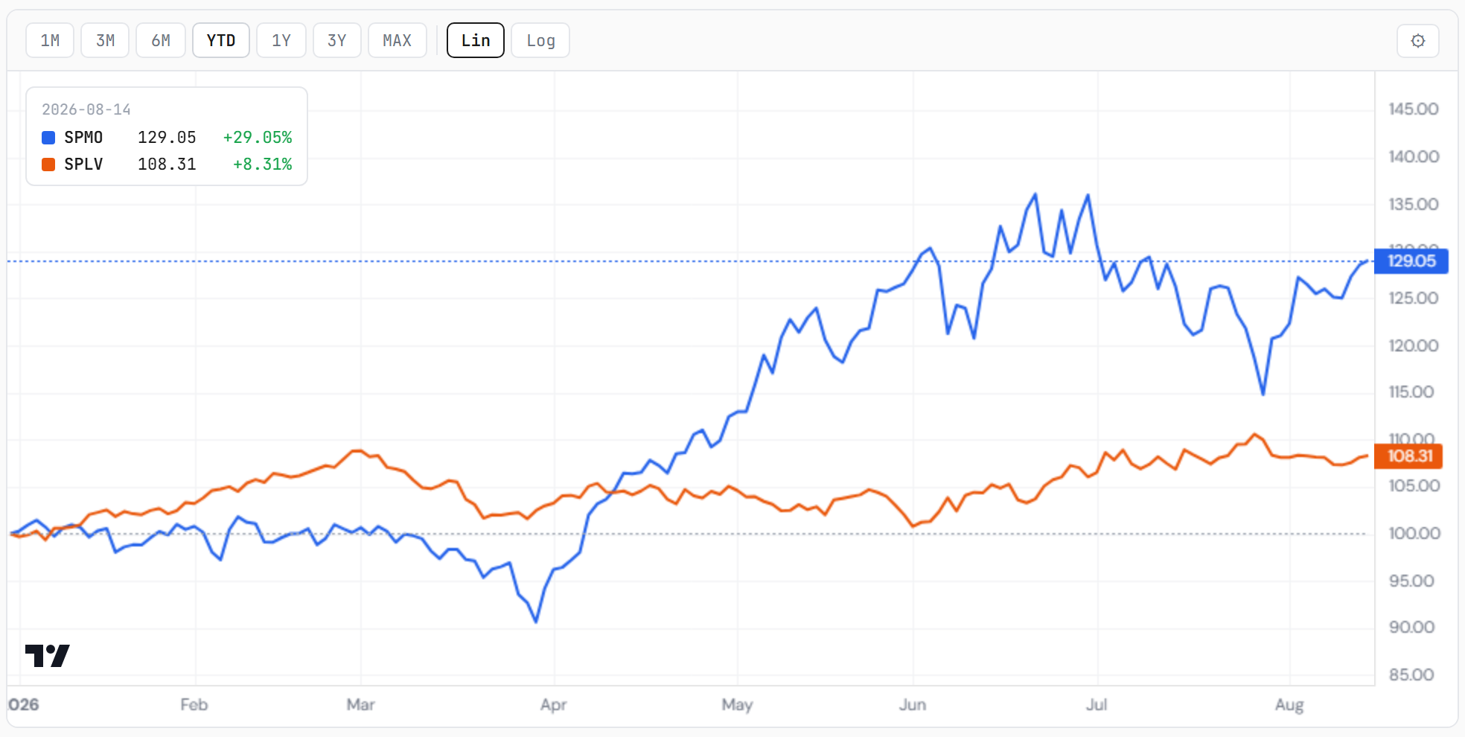Click the 100.00 price axis label
The width and height of the screenshot is (1465, 737).
1414,533
